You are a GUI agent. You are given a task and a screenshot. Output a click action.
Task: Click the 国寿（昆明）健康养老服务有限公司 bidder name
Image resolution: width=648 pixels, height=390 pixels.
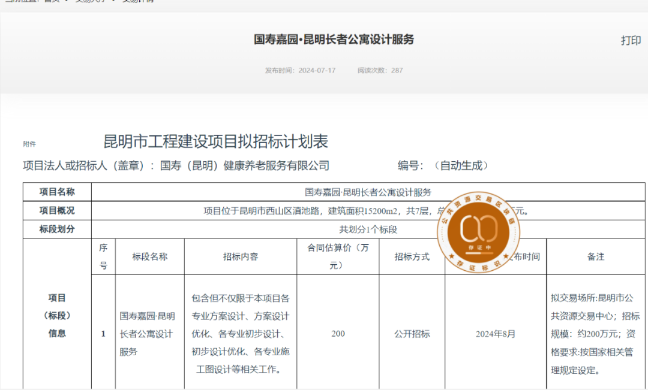click(x=245, y=166)
